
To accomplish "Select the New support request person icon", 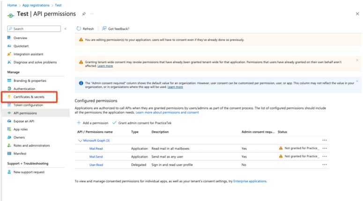I will 9,172.
